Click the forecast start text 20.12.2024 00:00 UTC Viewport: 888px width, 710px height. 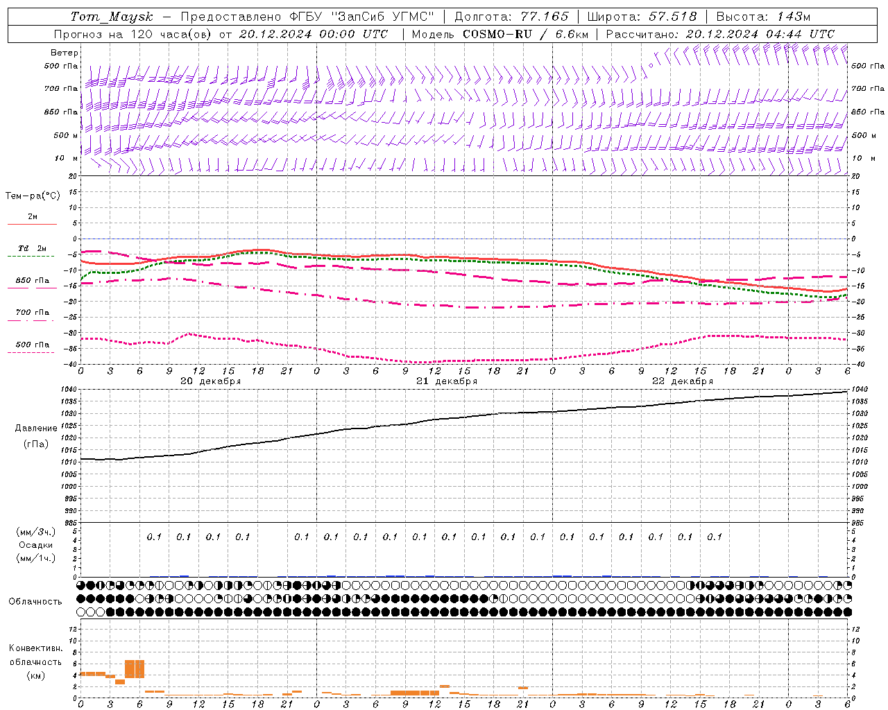click(x=313, y=34)
